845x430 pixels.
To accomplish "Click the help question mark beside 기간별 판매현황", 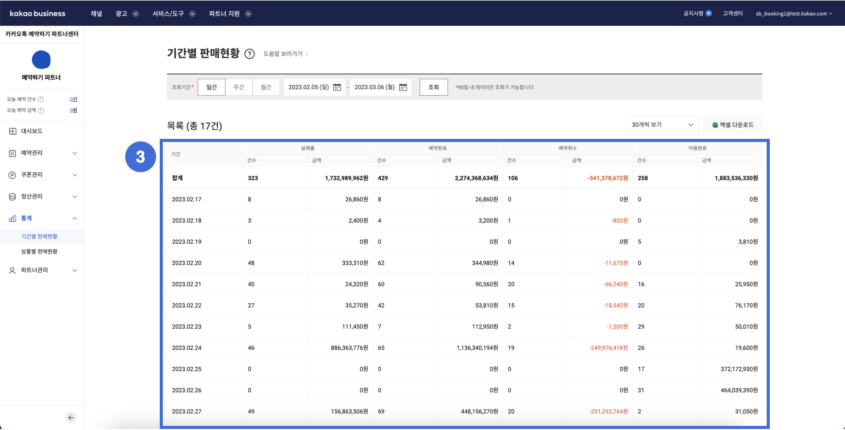I will pos(249,54).
